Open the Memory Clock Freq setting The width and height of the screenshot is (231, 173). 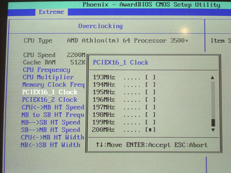54,85
